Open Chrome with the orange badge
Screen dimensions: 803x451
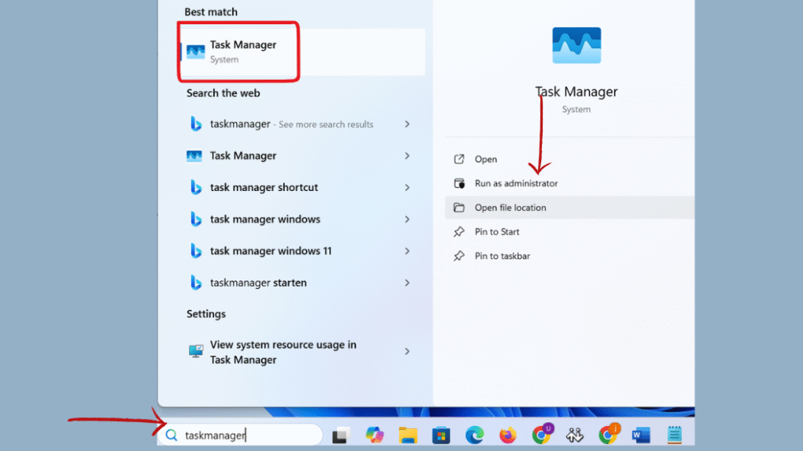pos(609,434)
